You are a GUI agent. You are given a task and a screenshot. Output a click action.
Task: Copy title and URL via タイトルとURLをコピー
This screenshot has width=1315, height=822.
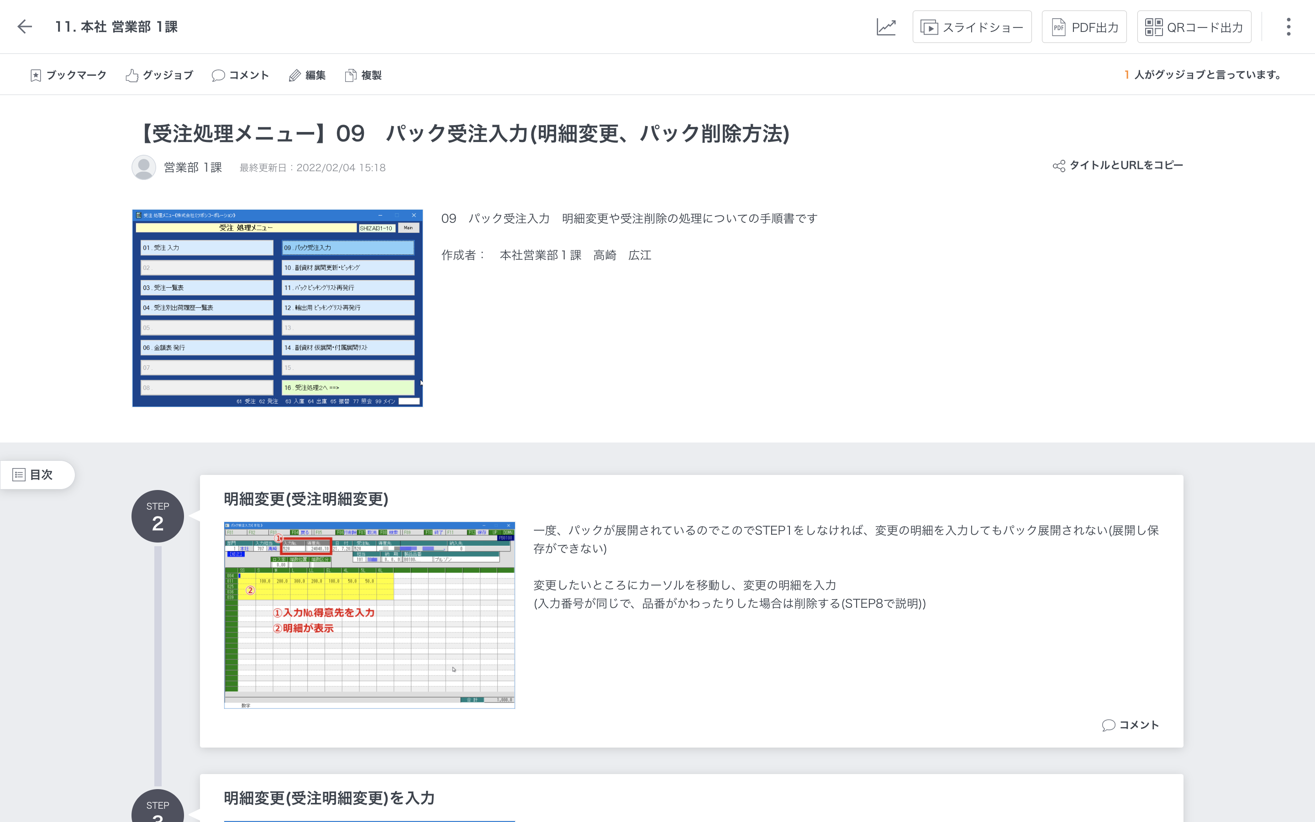coord(1118,165)
